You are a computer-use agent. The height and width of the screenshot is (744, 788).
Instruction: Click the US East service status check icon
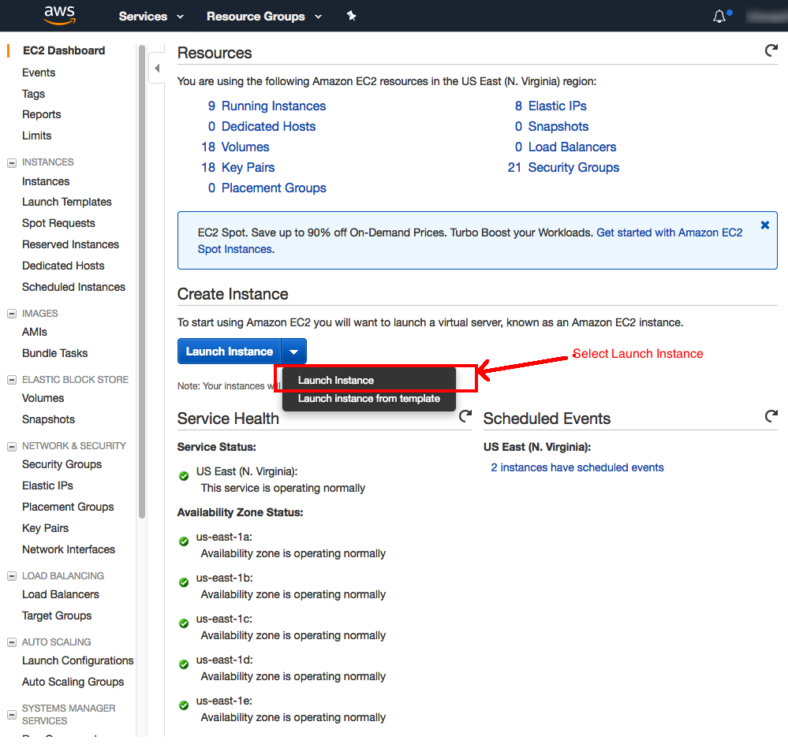[184, 476]
